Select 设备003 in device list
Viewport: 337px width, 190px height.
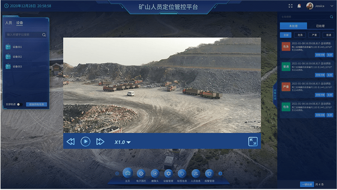(x=26, y=67)
